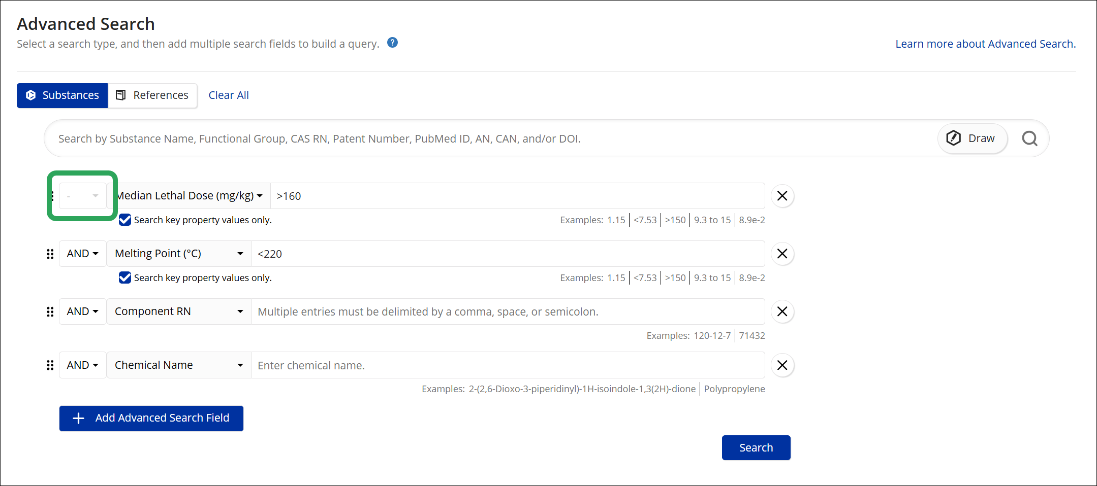Click the Enter chemical name field

(x=508, y=365)
